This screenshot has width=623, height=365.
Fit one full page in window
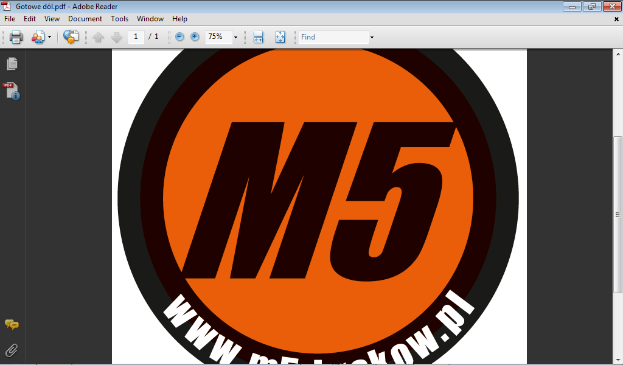pyautogui.click(x=280, y=37)
